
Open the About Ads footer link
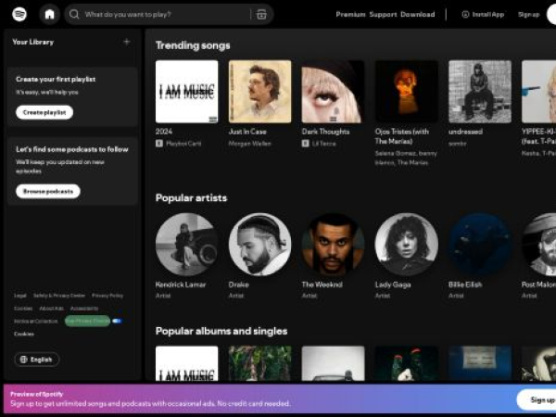tap(51, 309)
